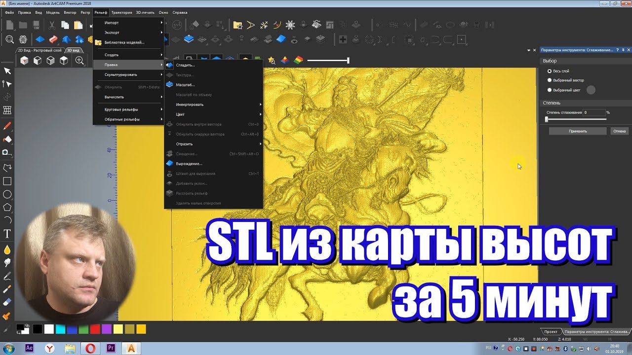Screen dimensions: 632x355
Task: Click the multicolor layers icon above 3D view
Action: pos(298,60)
